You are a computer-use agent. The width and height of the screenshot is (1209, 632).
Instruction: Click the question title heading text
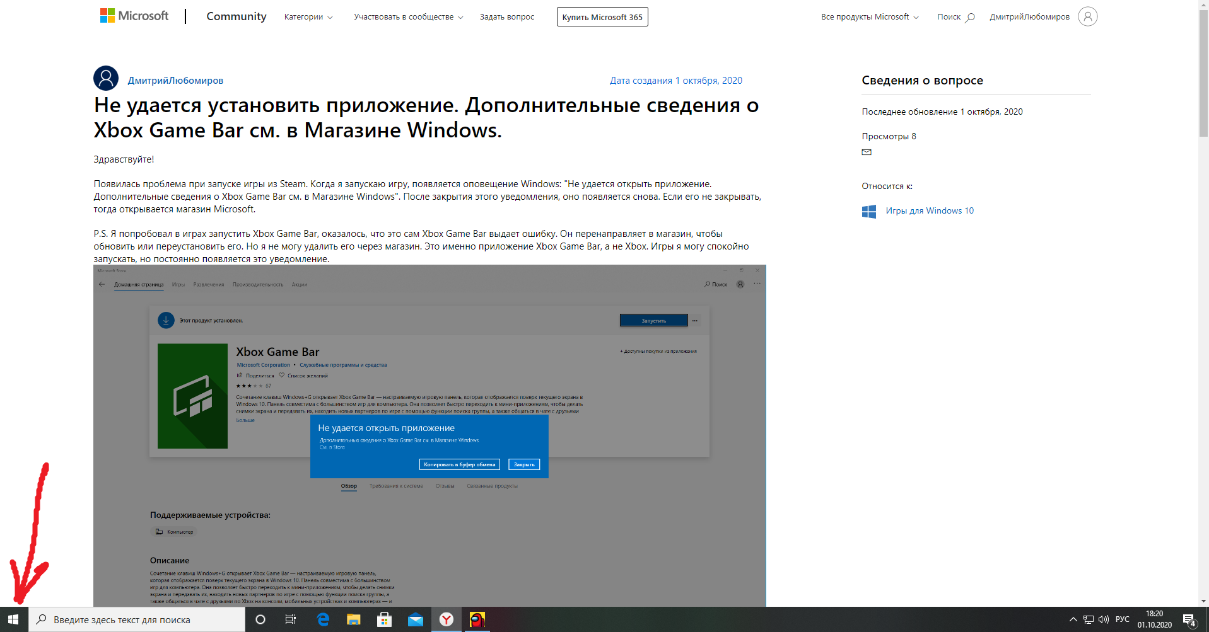click(426, 117)
